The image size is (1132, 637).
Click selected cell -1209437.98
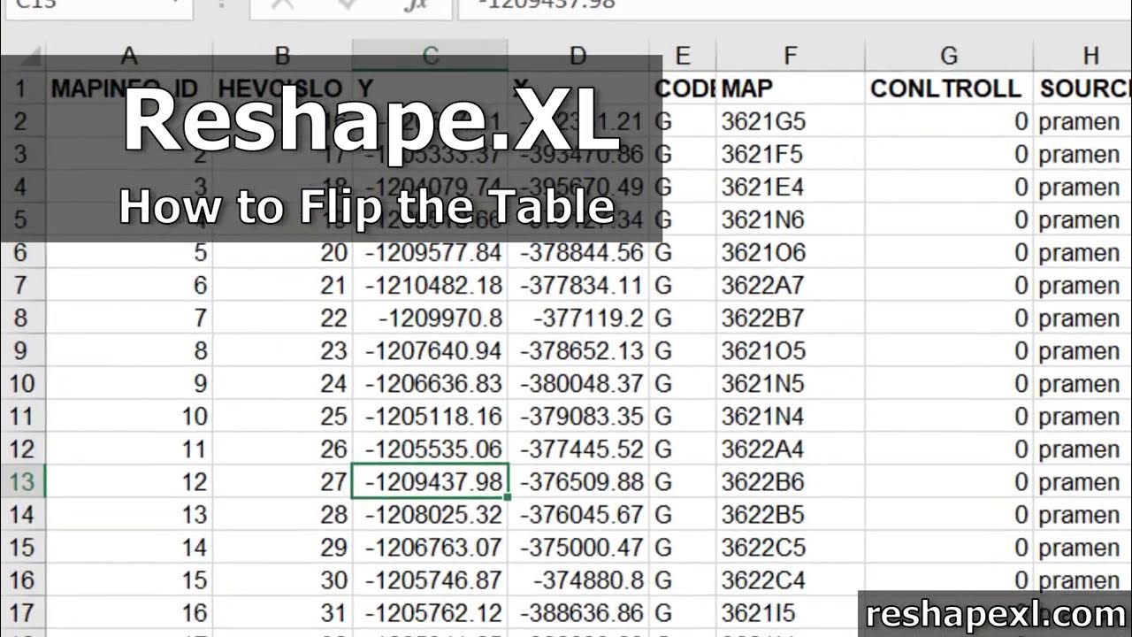430,482
